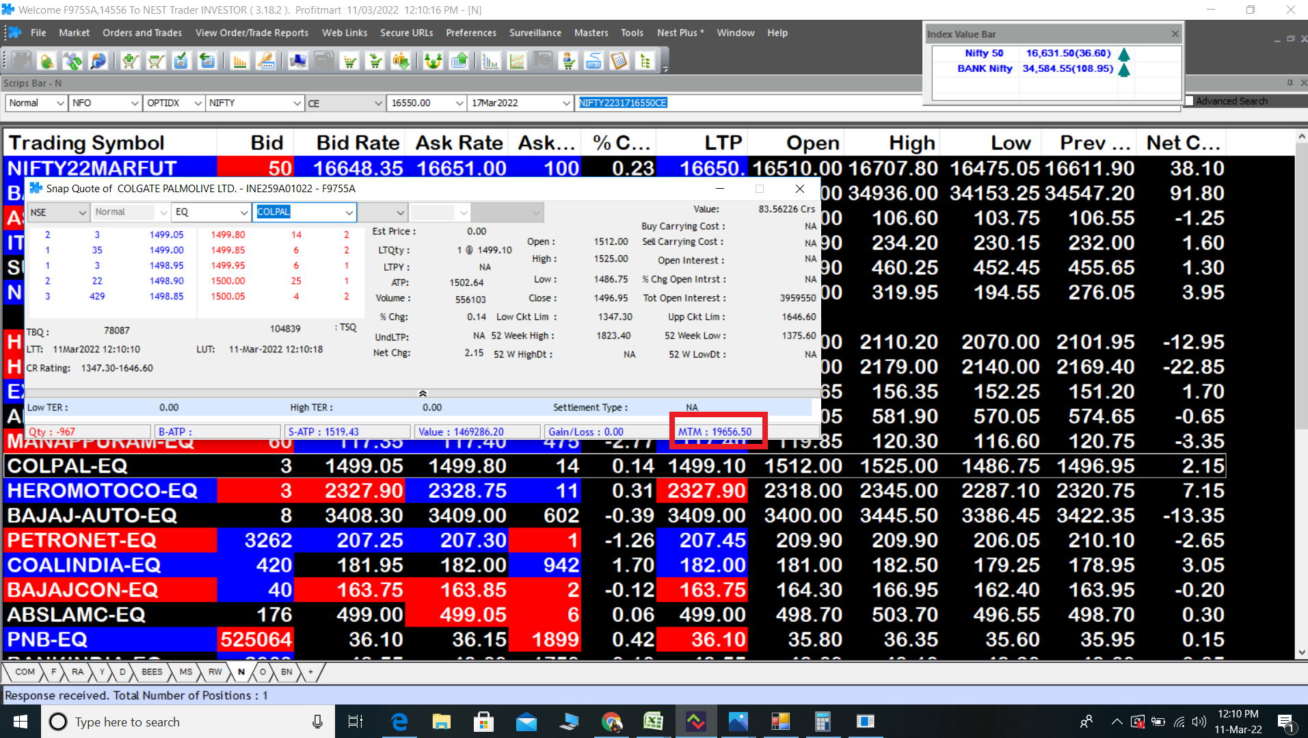
Task: Click the orange bar chart toolbar icon
Action: click(x=240, y=62)
